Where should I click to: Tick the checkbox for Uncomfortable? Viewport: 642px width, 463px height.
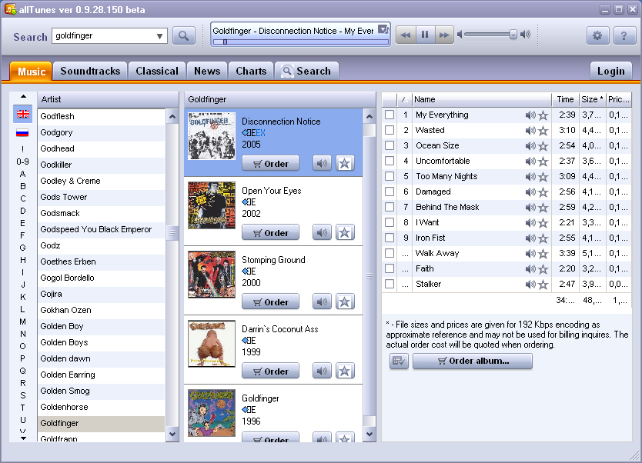tap(390, 161)
